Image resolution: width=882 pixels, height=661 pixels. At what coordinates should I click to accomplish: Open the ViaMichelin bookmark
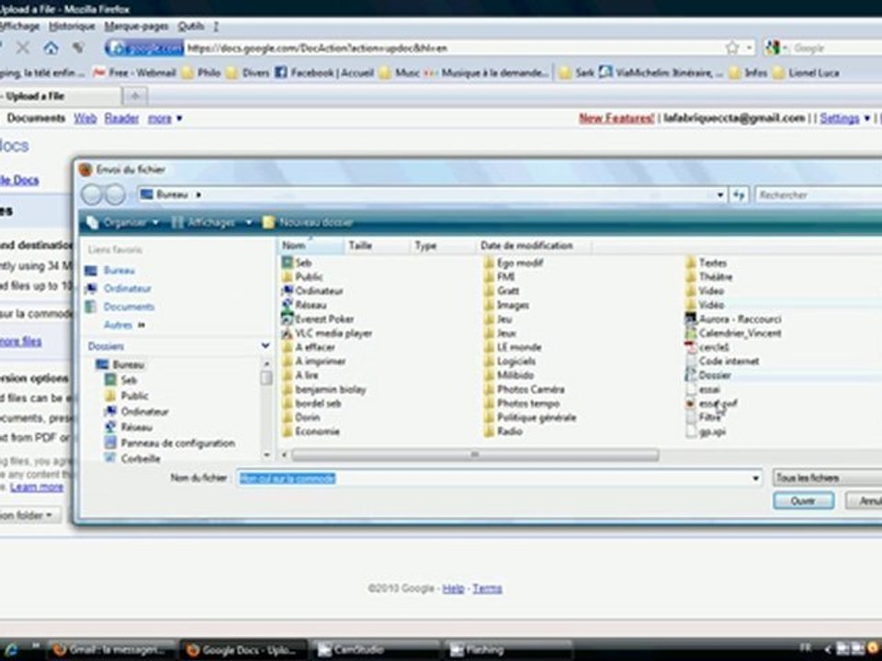pos(661,73)
